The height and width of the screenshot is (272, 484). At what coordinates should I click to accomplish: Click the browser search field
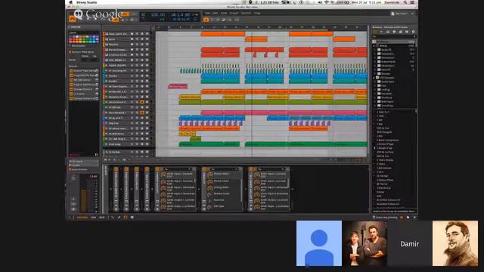[394, 36]
